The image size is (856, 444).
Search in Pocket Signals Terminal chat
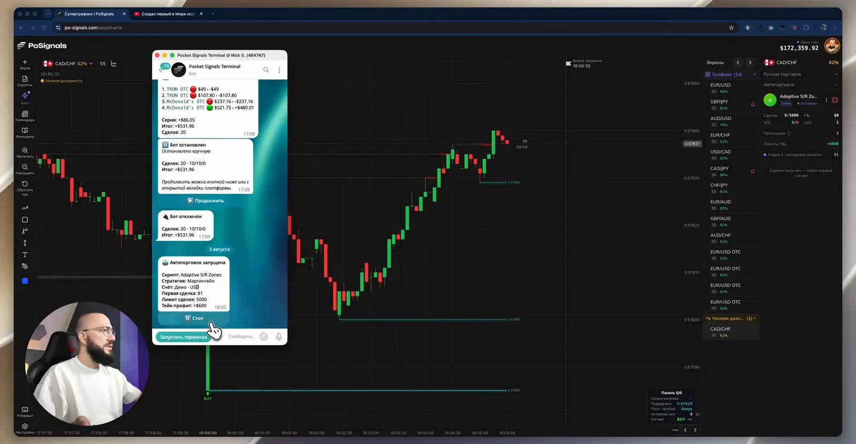[x=266, y=70]
